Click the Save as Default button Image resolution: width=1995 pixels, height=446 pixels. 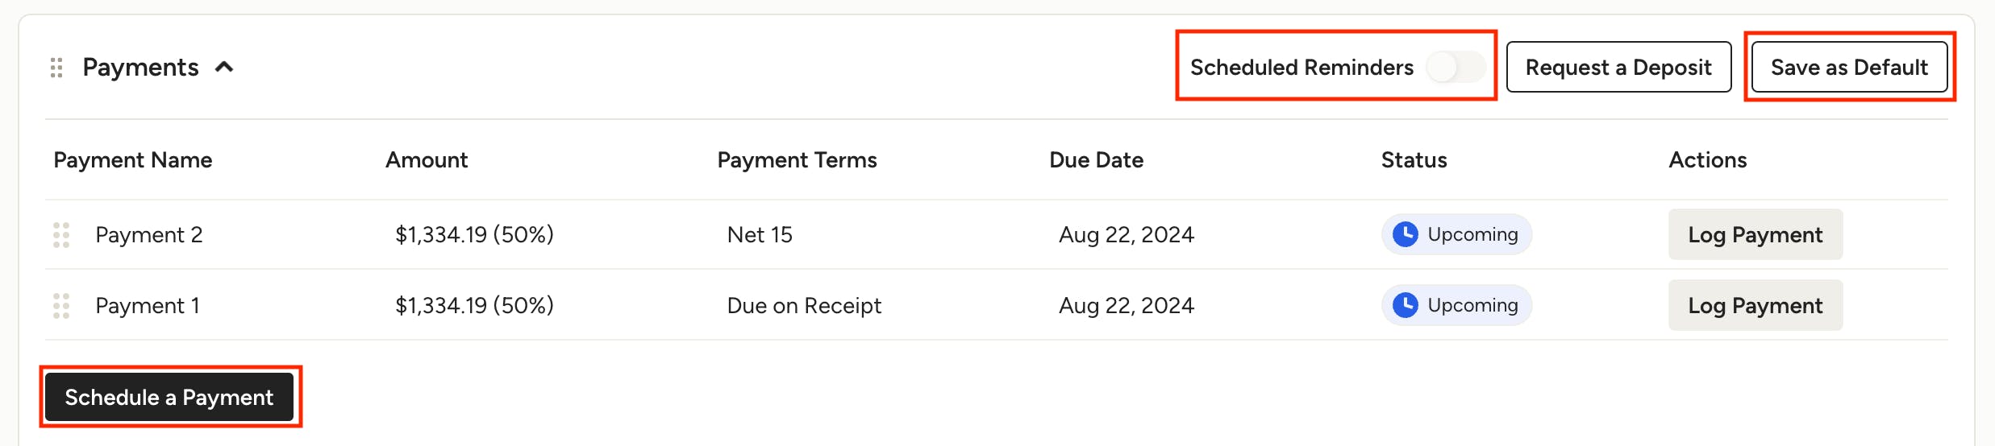1849,67
